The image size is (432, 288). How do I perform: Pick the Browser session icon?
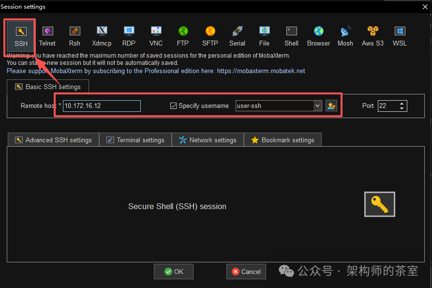tap(318, 36)
